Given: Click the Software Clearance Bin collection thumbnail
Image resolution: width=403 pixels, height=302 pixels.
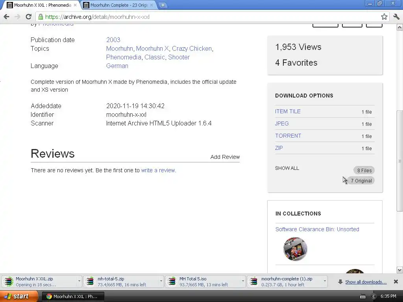Looking at the screenshot, I should pyautogui.click(x=295, y=249).
